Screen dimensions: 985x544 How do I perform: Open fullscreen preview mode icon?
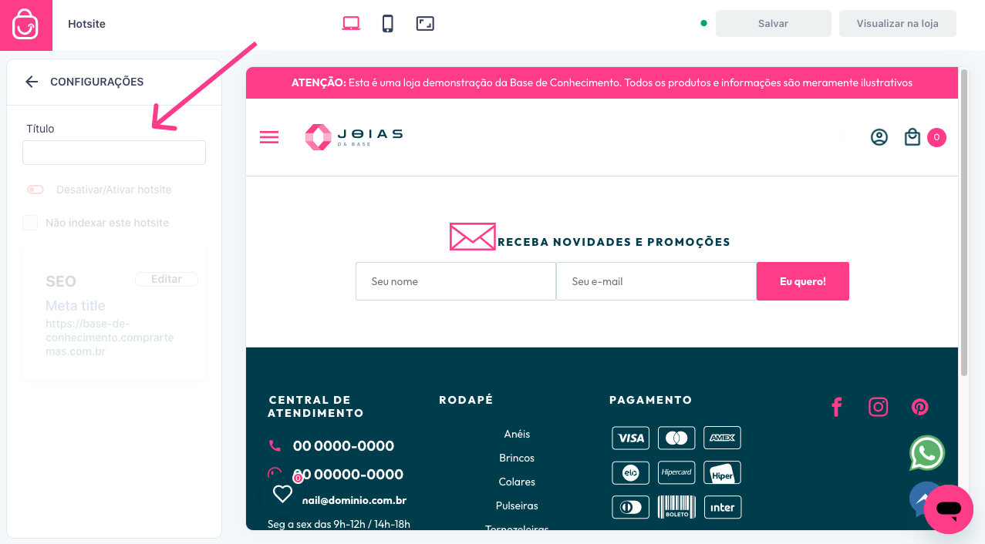point(426,23)
